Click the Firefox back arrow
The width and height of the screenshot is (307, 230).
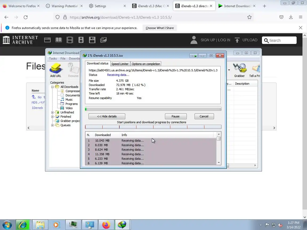(x=6, y=17)
